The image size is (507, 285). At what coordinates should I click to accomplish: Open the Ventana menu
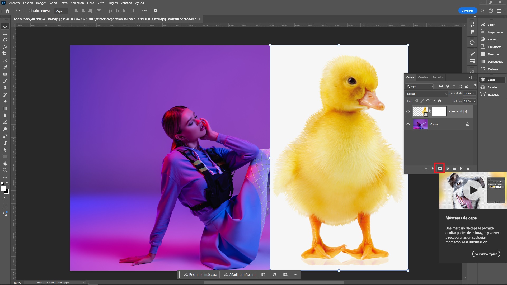126,3
